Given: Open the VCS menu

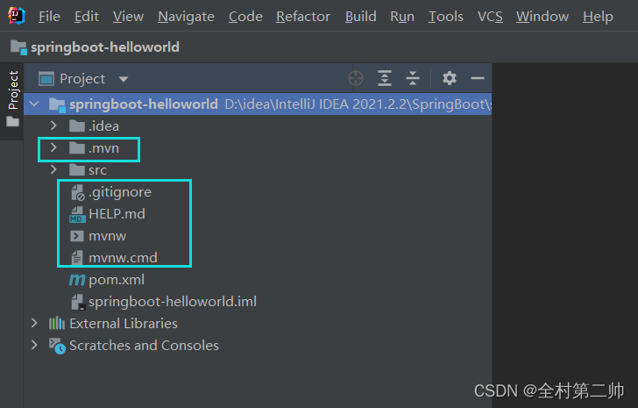Looking at the screenshot, I should 490,17.
